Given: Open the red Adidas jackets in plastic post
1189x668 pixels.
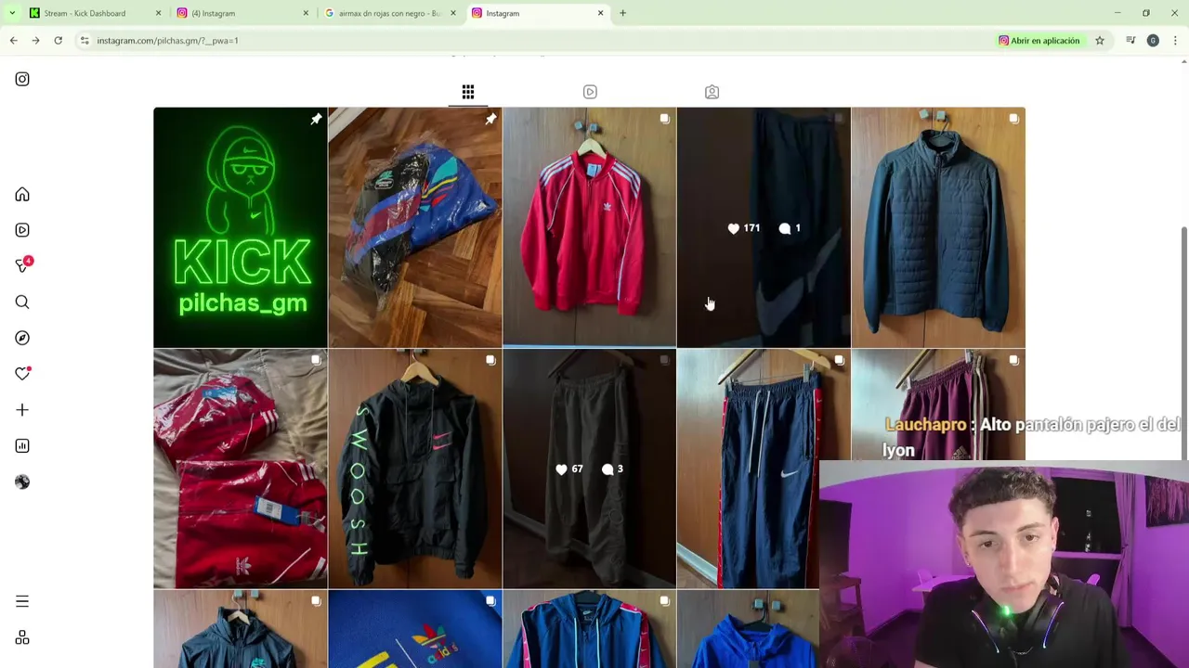Looking at the screenshot, I should point(241,469).
